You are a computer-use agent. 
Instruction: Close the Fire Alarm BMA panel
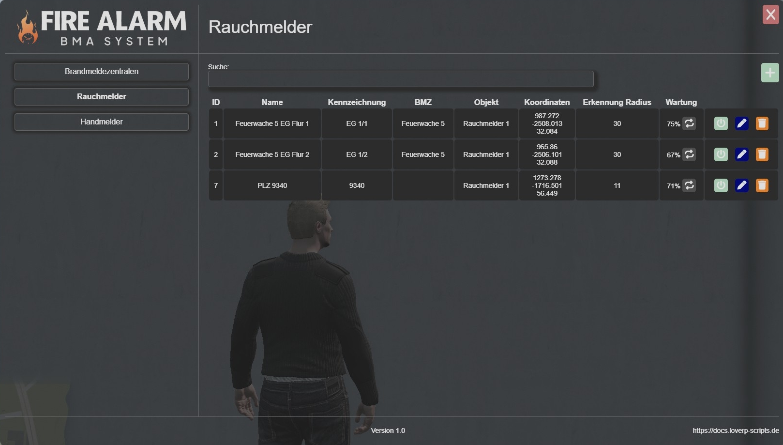tap(771, 15)
